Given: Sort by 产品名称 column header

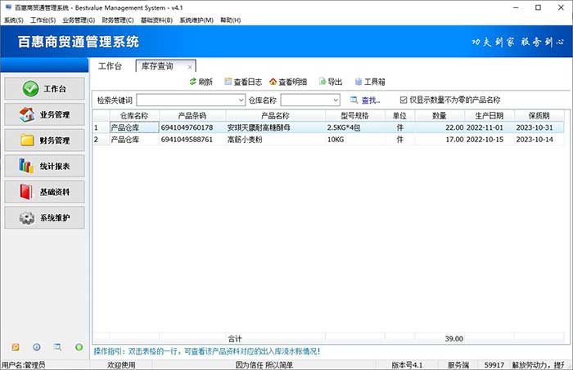Looking at the screenshot, I should pos(276,115).
